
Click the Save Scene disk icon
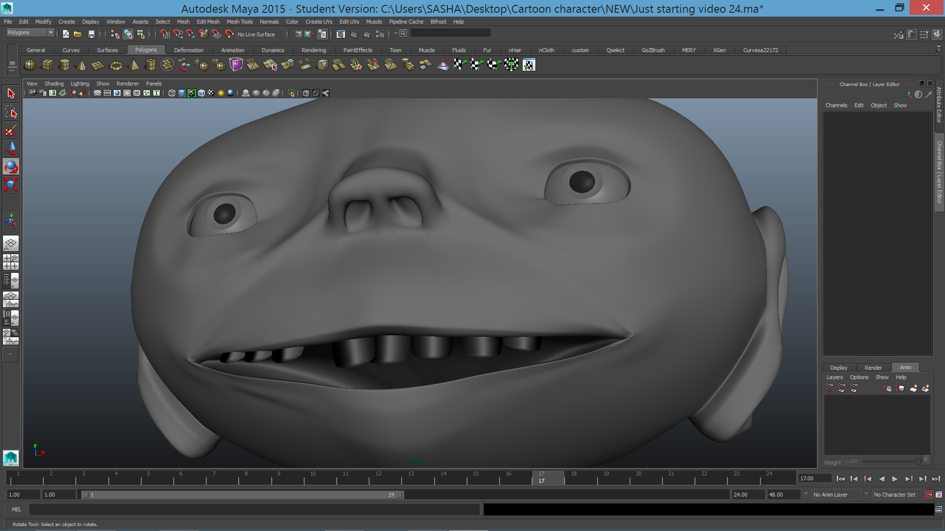pos(91,34)
